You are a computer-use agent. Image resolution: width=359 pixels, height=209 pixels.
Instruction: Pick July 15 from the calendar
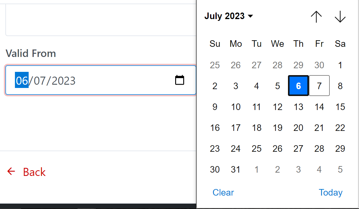340,107
